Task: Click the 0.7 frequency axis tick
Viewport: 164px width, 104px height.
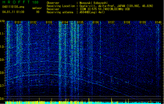Action: pos(2,86)
